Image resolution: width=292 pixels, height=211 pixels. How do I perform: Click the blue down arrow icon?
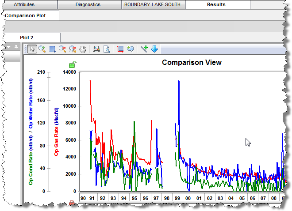click(154, 49)
